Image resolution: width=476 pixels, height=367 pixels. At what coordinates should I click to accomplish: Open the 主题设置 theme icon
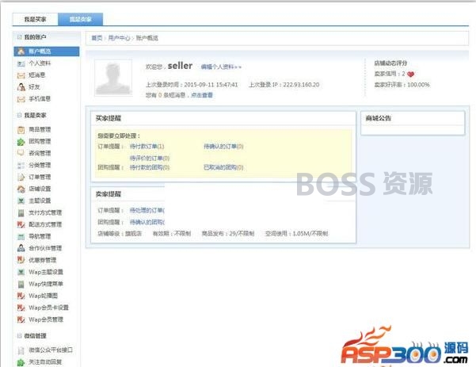pyautogui.click(x=21, y=201)
